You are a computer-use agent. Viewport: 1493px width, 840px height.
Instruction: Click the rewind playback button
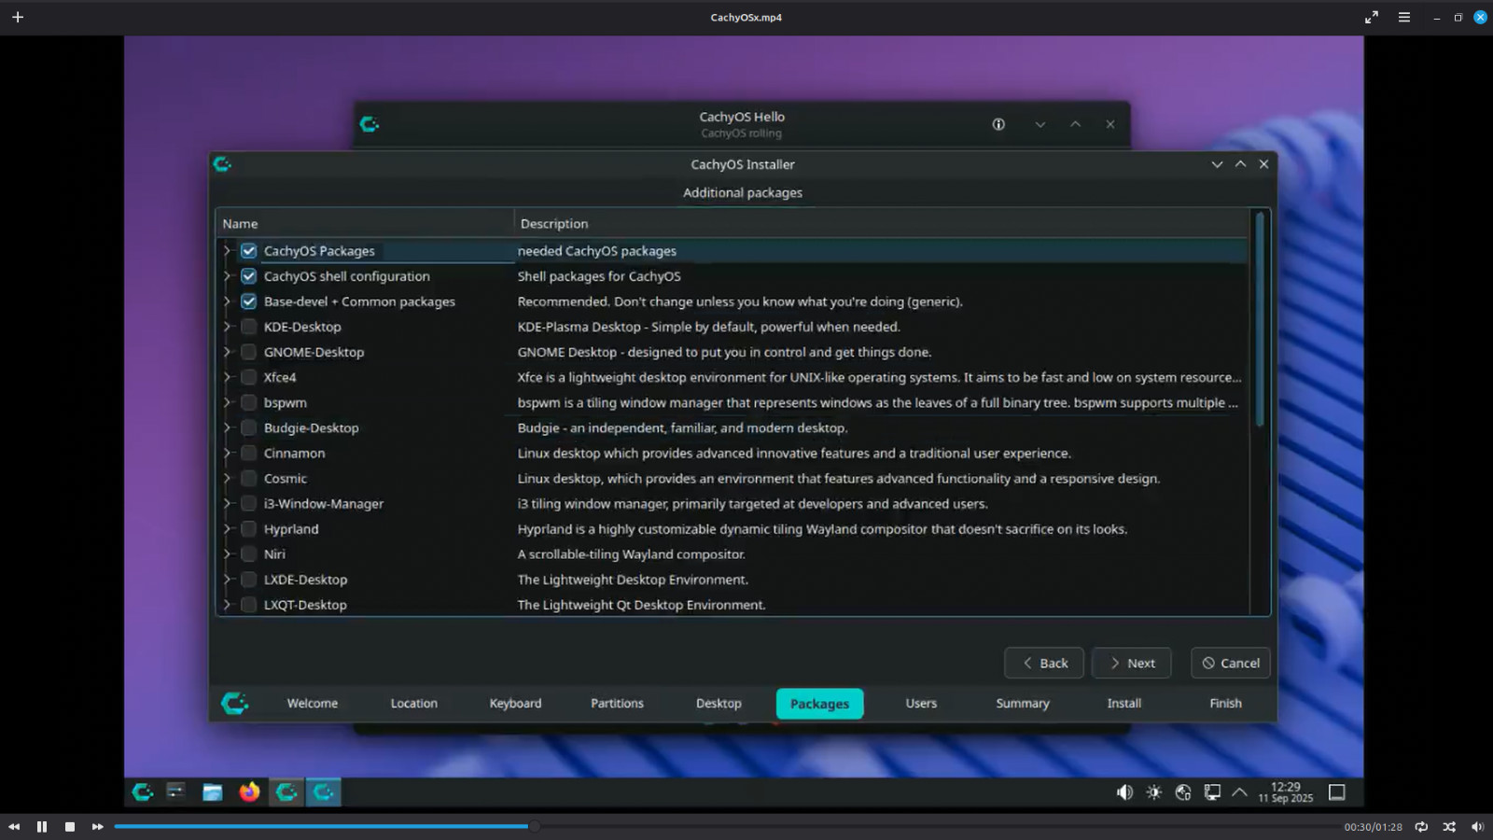pyautogui.click(x=14, y=827)
